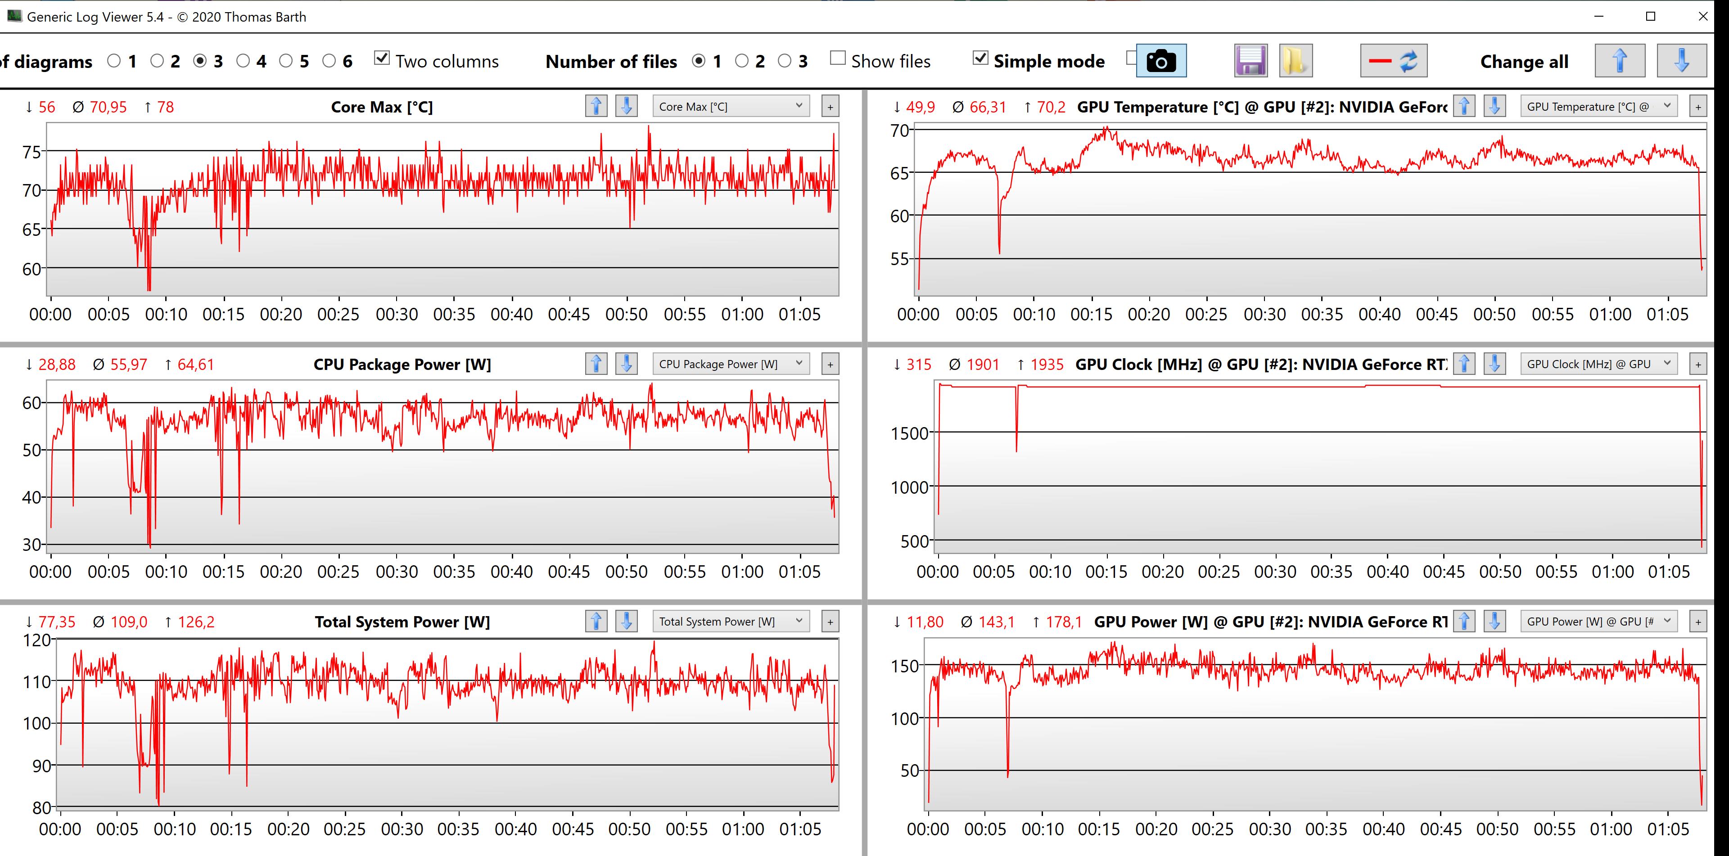Enable the Show files checkbox
This screenshot has height=856, width=1729.
pyautogui.click(x=838, y=59)
